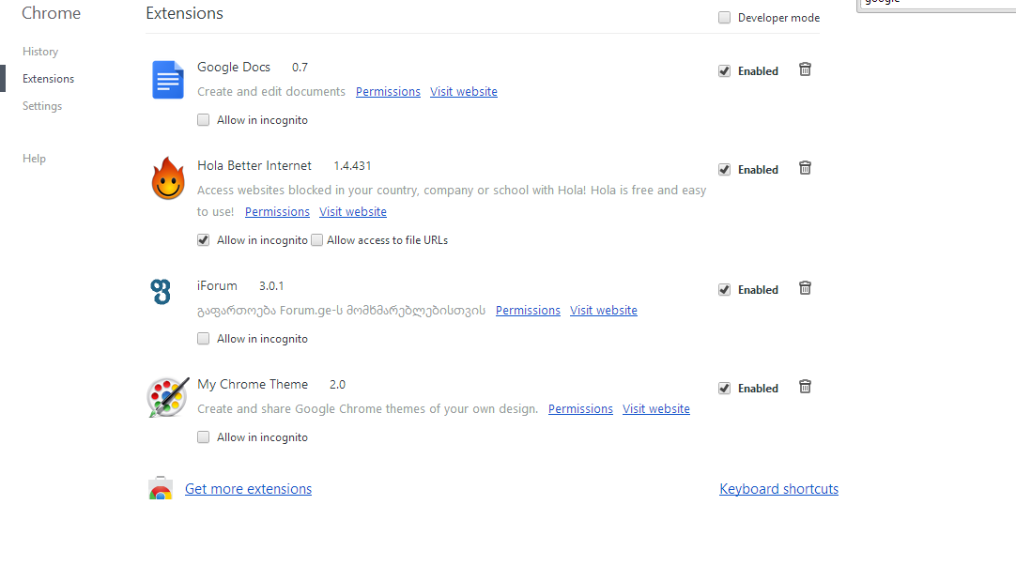
Task: Go to Settings in the sidebar
Action: [42, 106]
